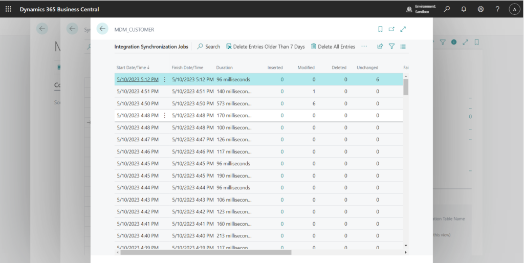Screen dimensions: 524x263
Task: Click Dynamics 365 Business Central title
Action: pyautogui.click(x=59, y=9)
